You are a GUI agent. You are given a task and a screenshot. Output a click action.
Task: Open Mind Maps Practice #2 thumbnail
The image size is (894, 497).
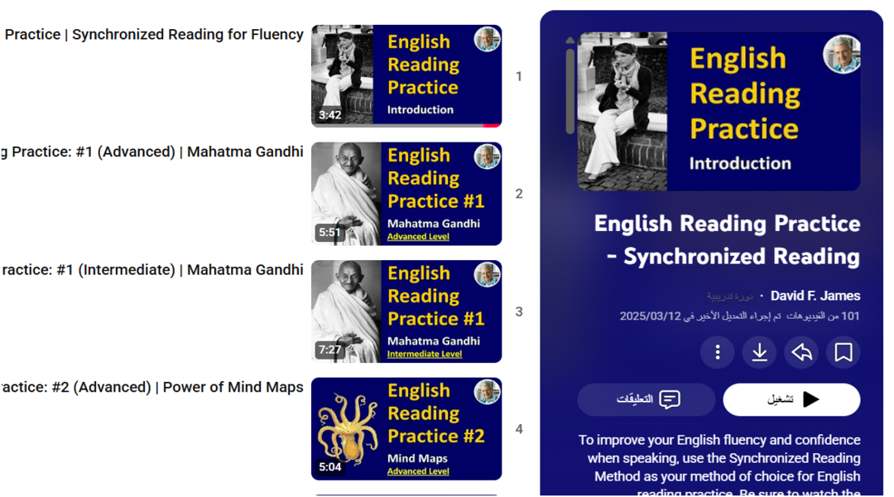(x=406, y=428)
